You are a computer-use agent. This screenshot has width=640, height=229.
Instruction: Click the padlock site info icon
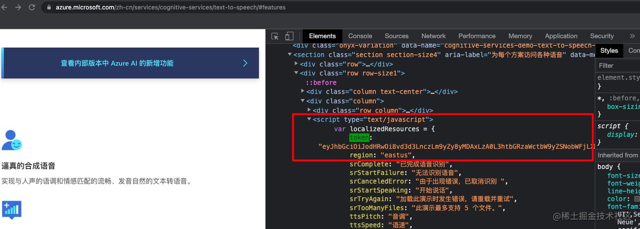pos(48,8)
